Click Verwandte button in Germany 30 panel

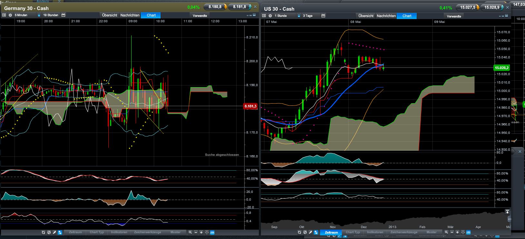pos(200,15)
